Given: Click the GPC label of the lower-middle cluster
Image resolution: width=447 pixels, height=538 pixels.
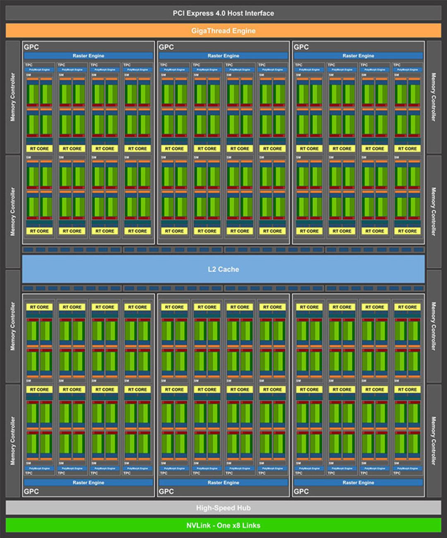Looking at the screenshot, I should click(166, 491).
